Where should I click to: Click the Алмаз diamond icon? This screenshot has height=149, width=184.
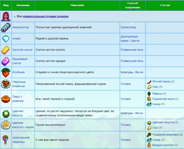[6, 39]
